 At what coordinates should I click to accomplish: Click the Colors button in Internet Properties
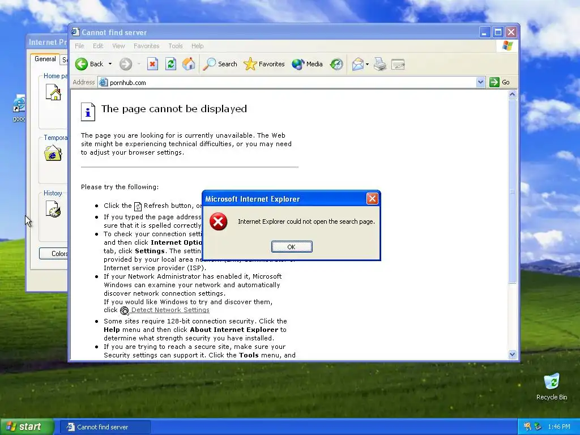coord(54,253)
